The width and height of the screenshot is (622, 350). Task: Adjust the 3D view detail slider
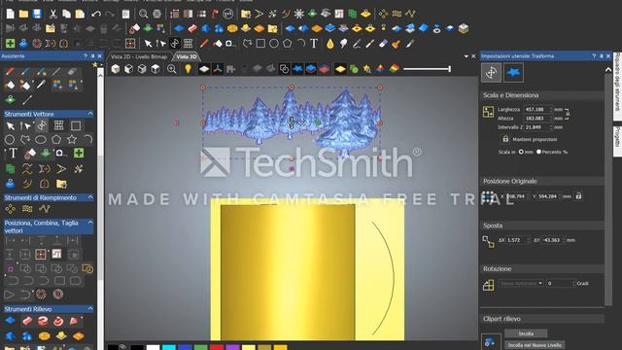tap(427, 69)
